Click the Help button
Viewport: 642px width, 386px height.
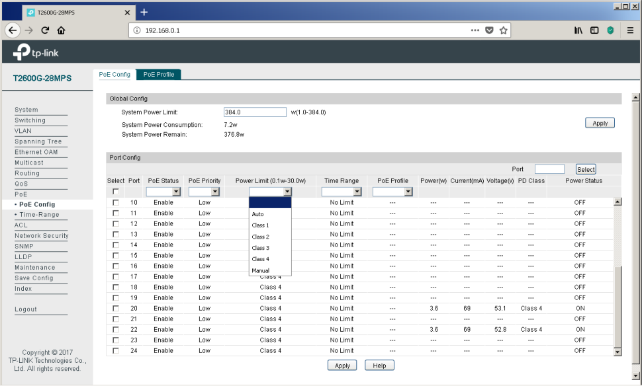379,366
